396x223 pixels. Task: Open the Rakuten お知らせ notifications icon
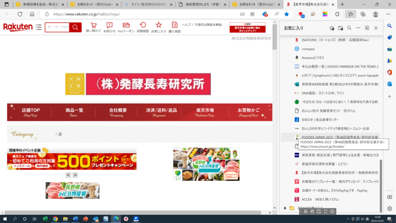[109, 27]
